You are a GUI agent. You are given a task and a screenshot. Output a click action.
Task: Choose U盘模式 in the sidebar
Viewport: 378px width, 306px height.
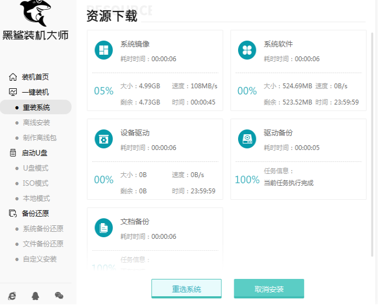point(36,168)
